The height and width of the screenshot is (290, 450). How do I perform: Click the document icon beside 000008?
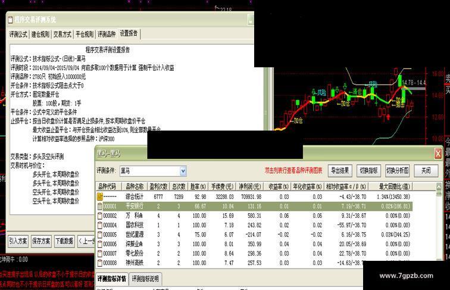tap(100, 263)
